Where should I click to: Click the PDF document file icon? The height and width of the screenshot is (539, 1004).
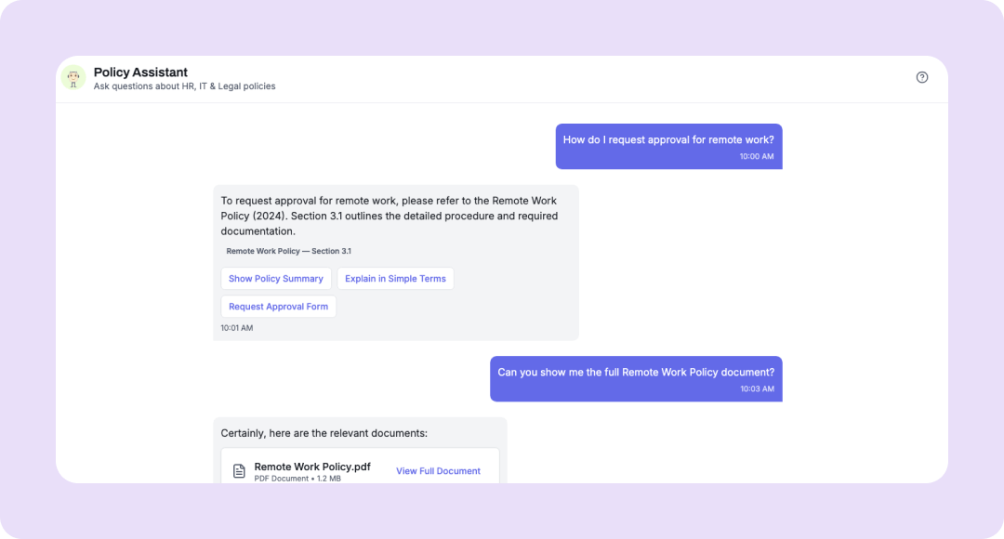239,471
